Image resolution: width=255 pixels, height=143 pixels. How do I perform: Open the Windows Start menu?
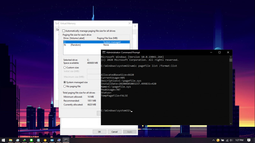click(x=3, y=140)
